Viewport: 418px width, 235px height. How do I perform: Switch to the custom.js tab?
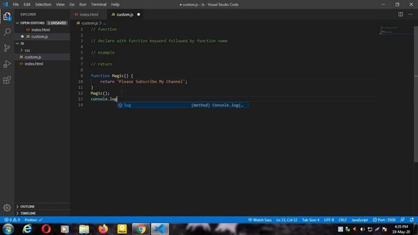(x=125, y=14)
